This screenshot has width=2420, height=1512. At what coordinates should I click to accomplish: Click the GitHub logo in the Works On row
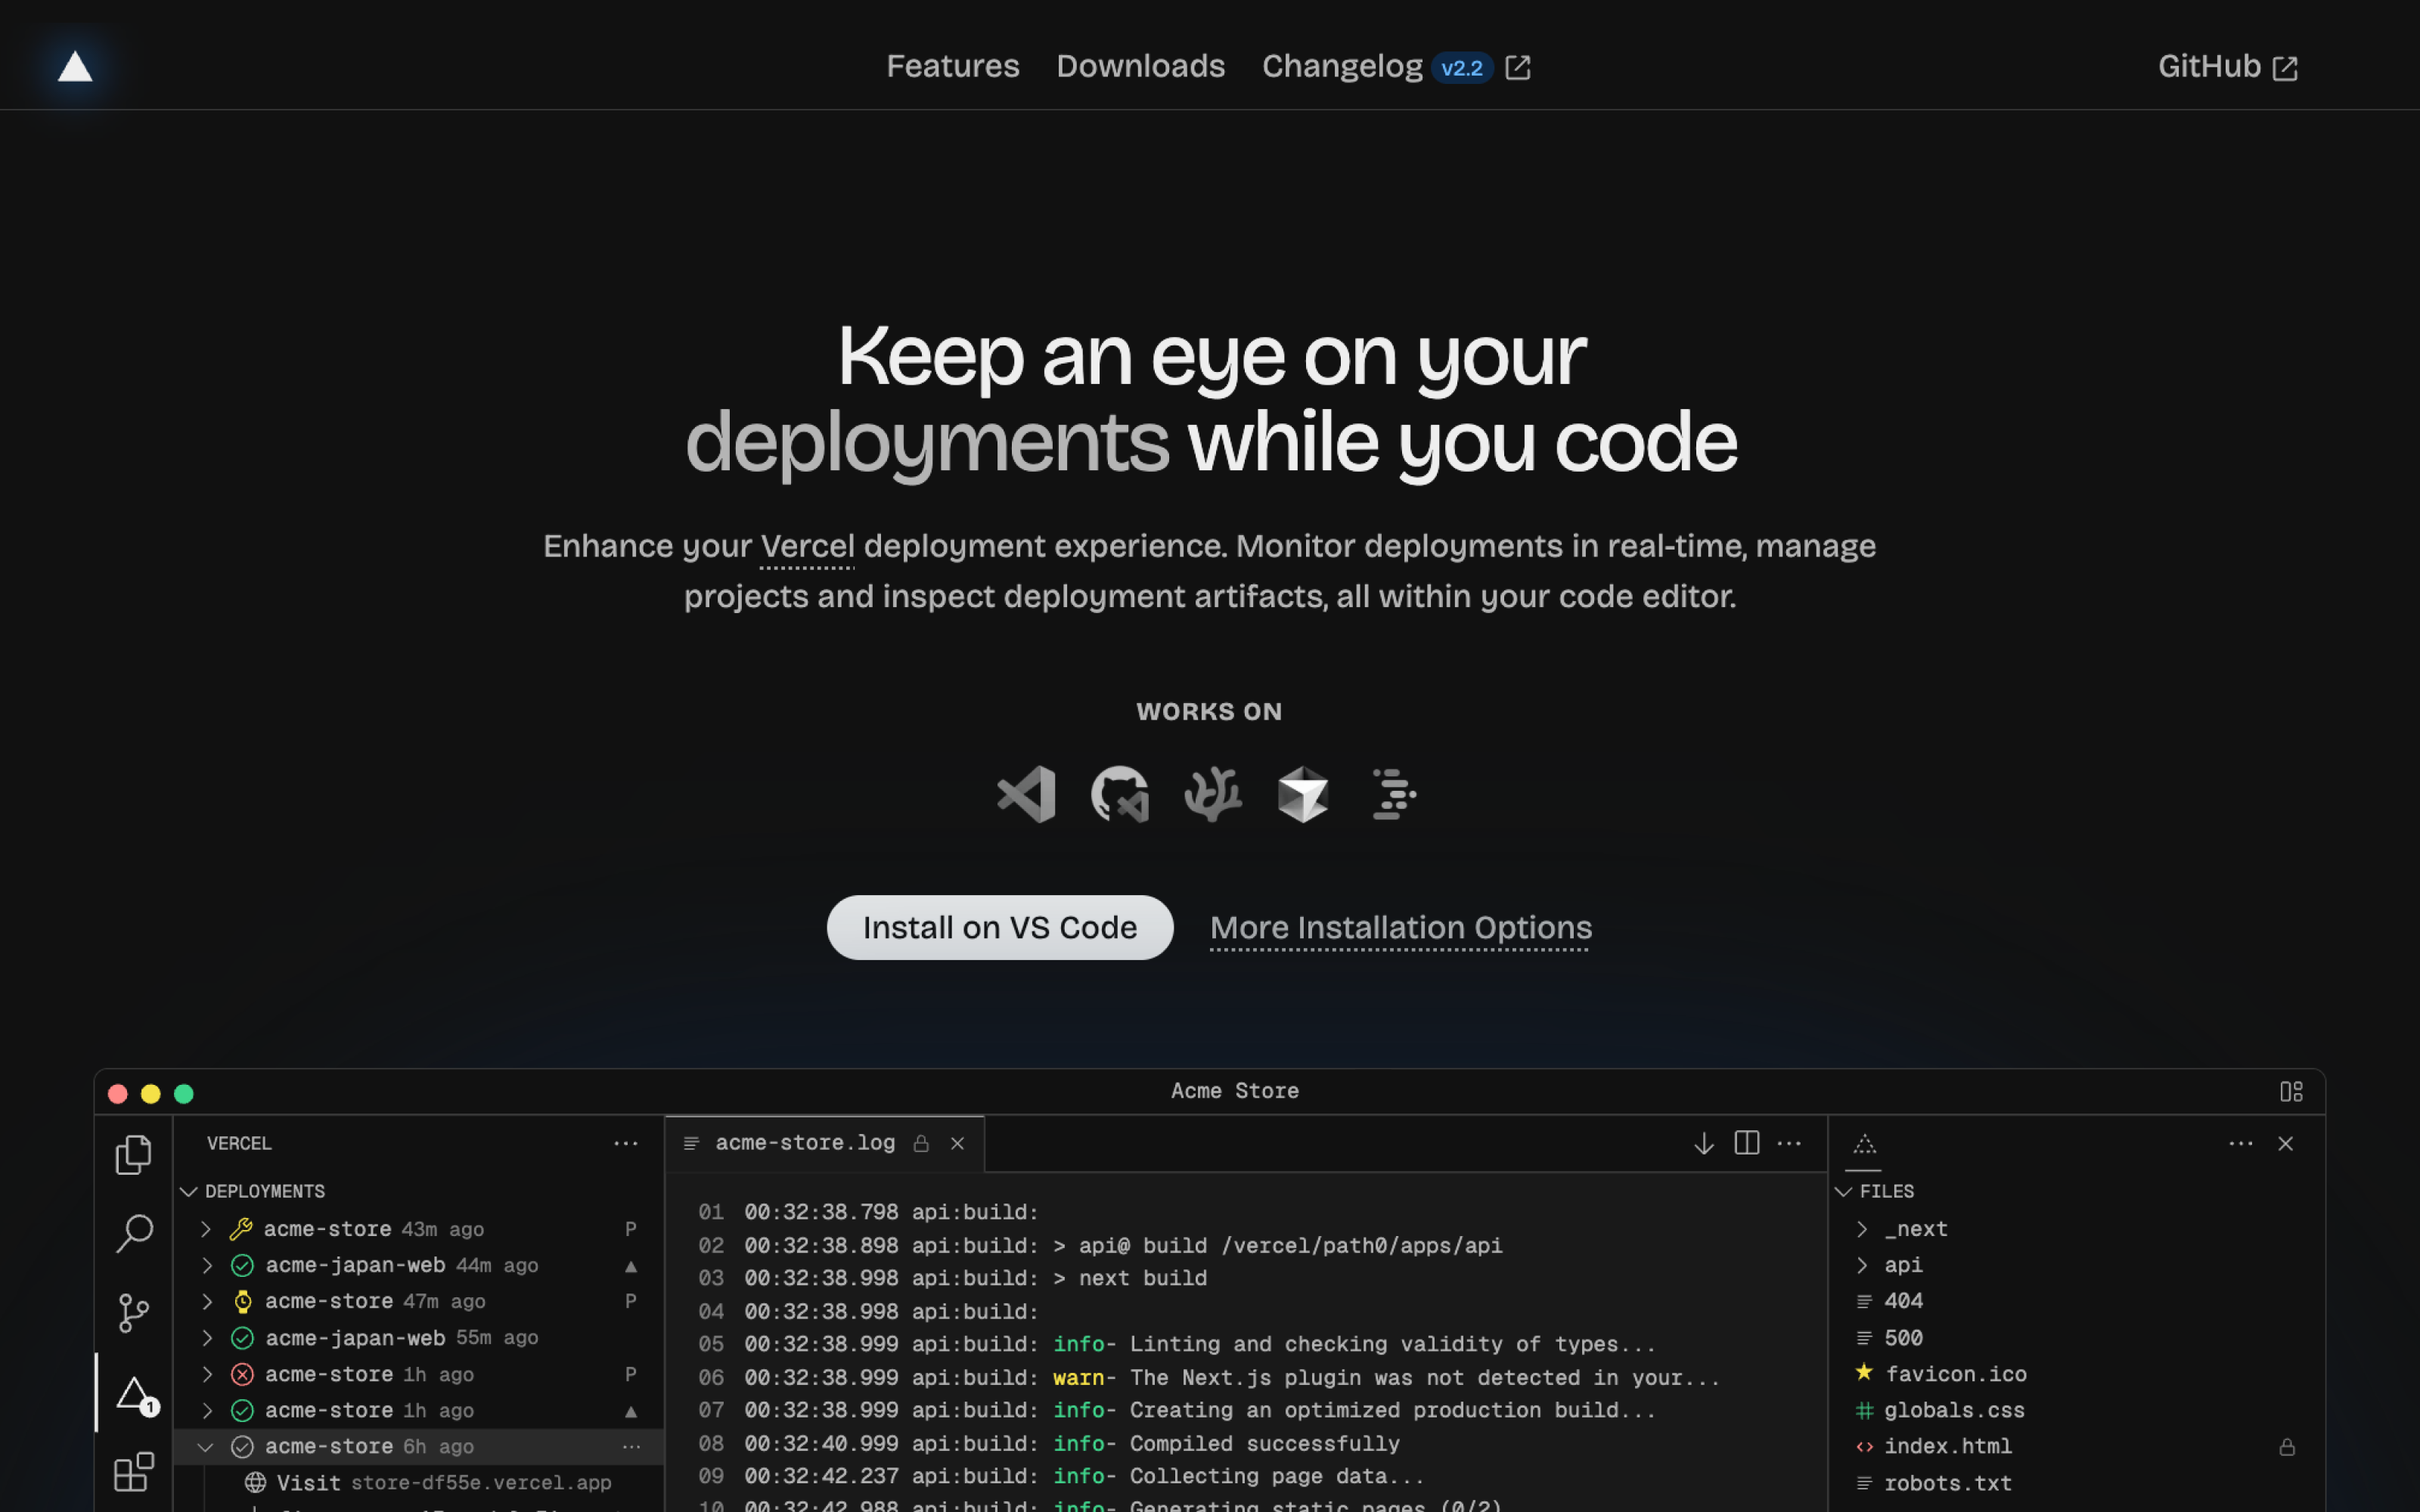point(1119,794)
